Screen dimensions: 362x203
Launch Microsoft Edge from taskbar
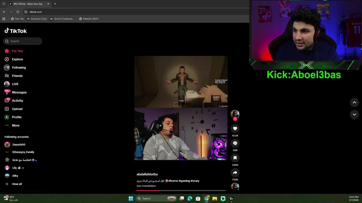pyautogui.click(x=190, y=198)
